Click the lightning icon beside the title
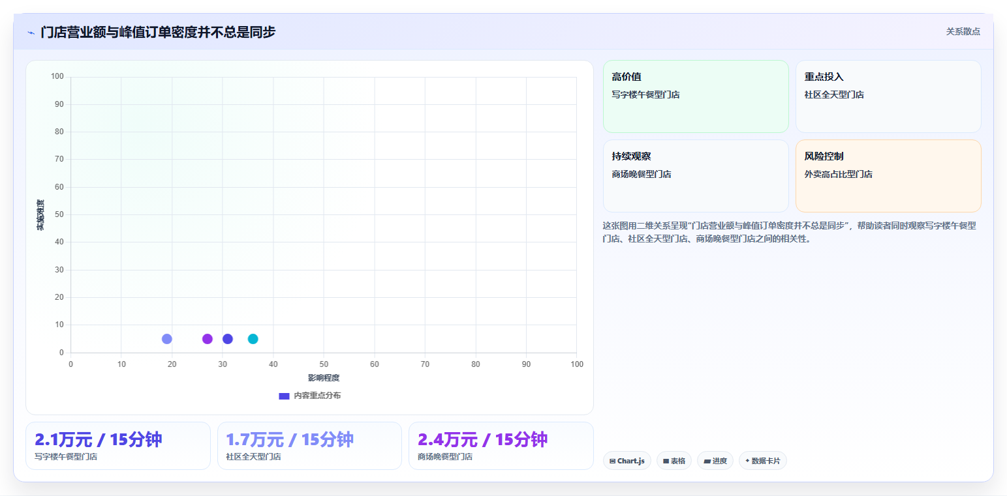 pos(31,33)
